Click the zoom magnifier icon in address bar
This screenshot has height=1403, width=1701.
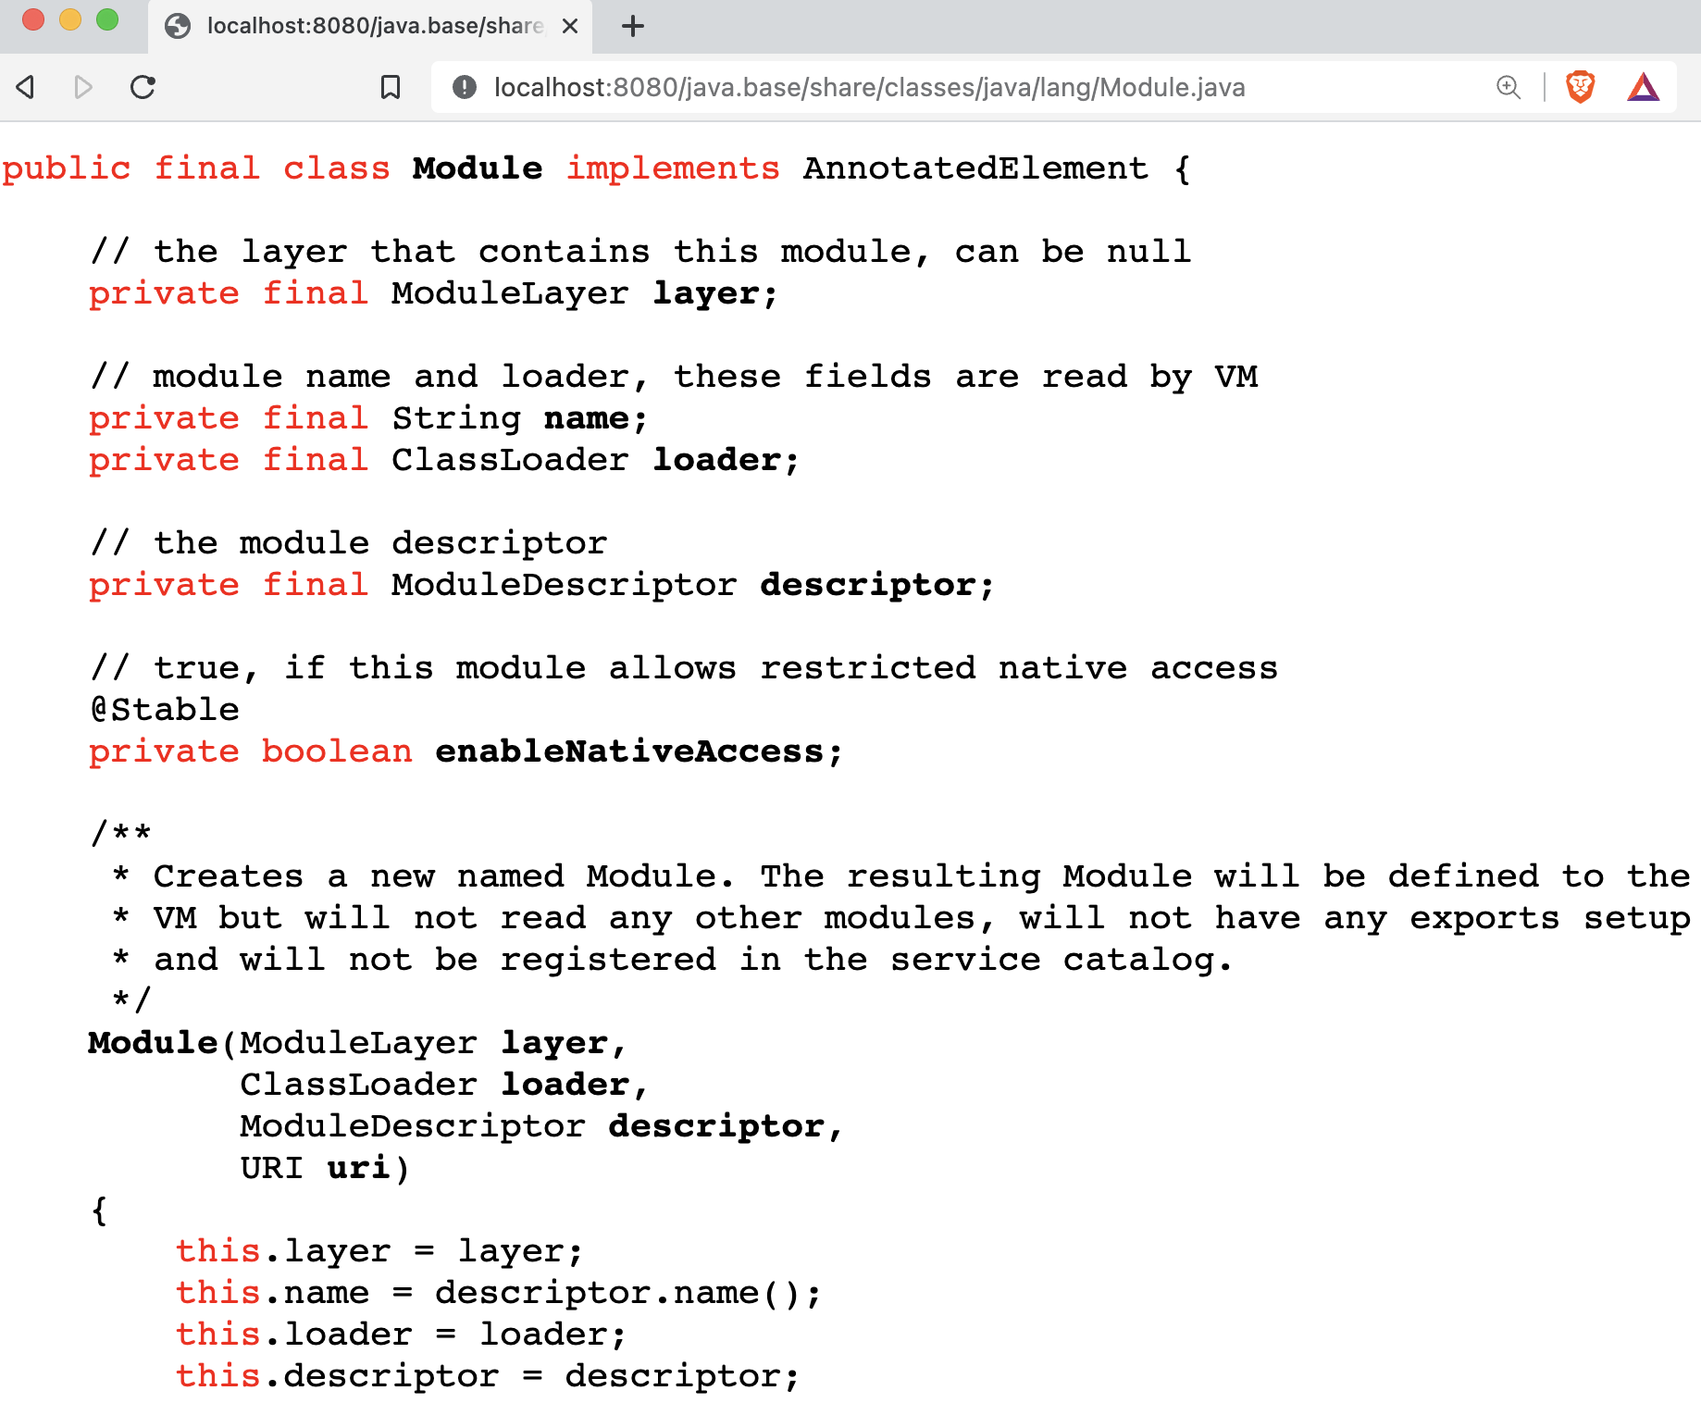pos(1509,87)
